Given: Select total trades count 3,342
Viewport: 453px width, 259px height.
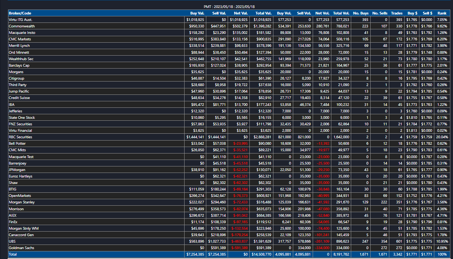Looking at the screenshot, I should pos(397,254).
